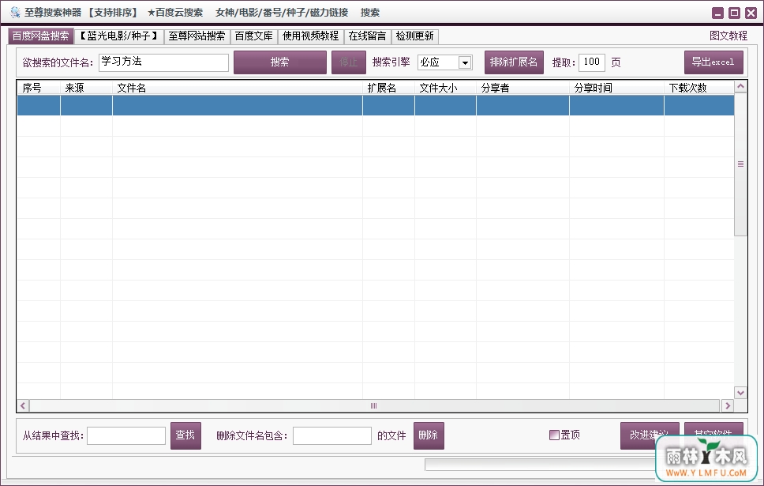Click the vertical scrollbar up arrow

[x=740, y=86]
